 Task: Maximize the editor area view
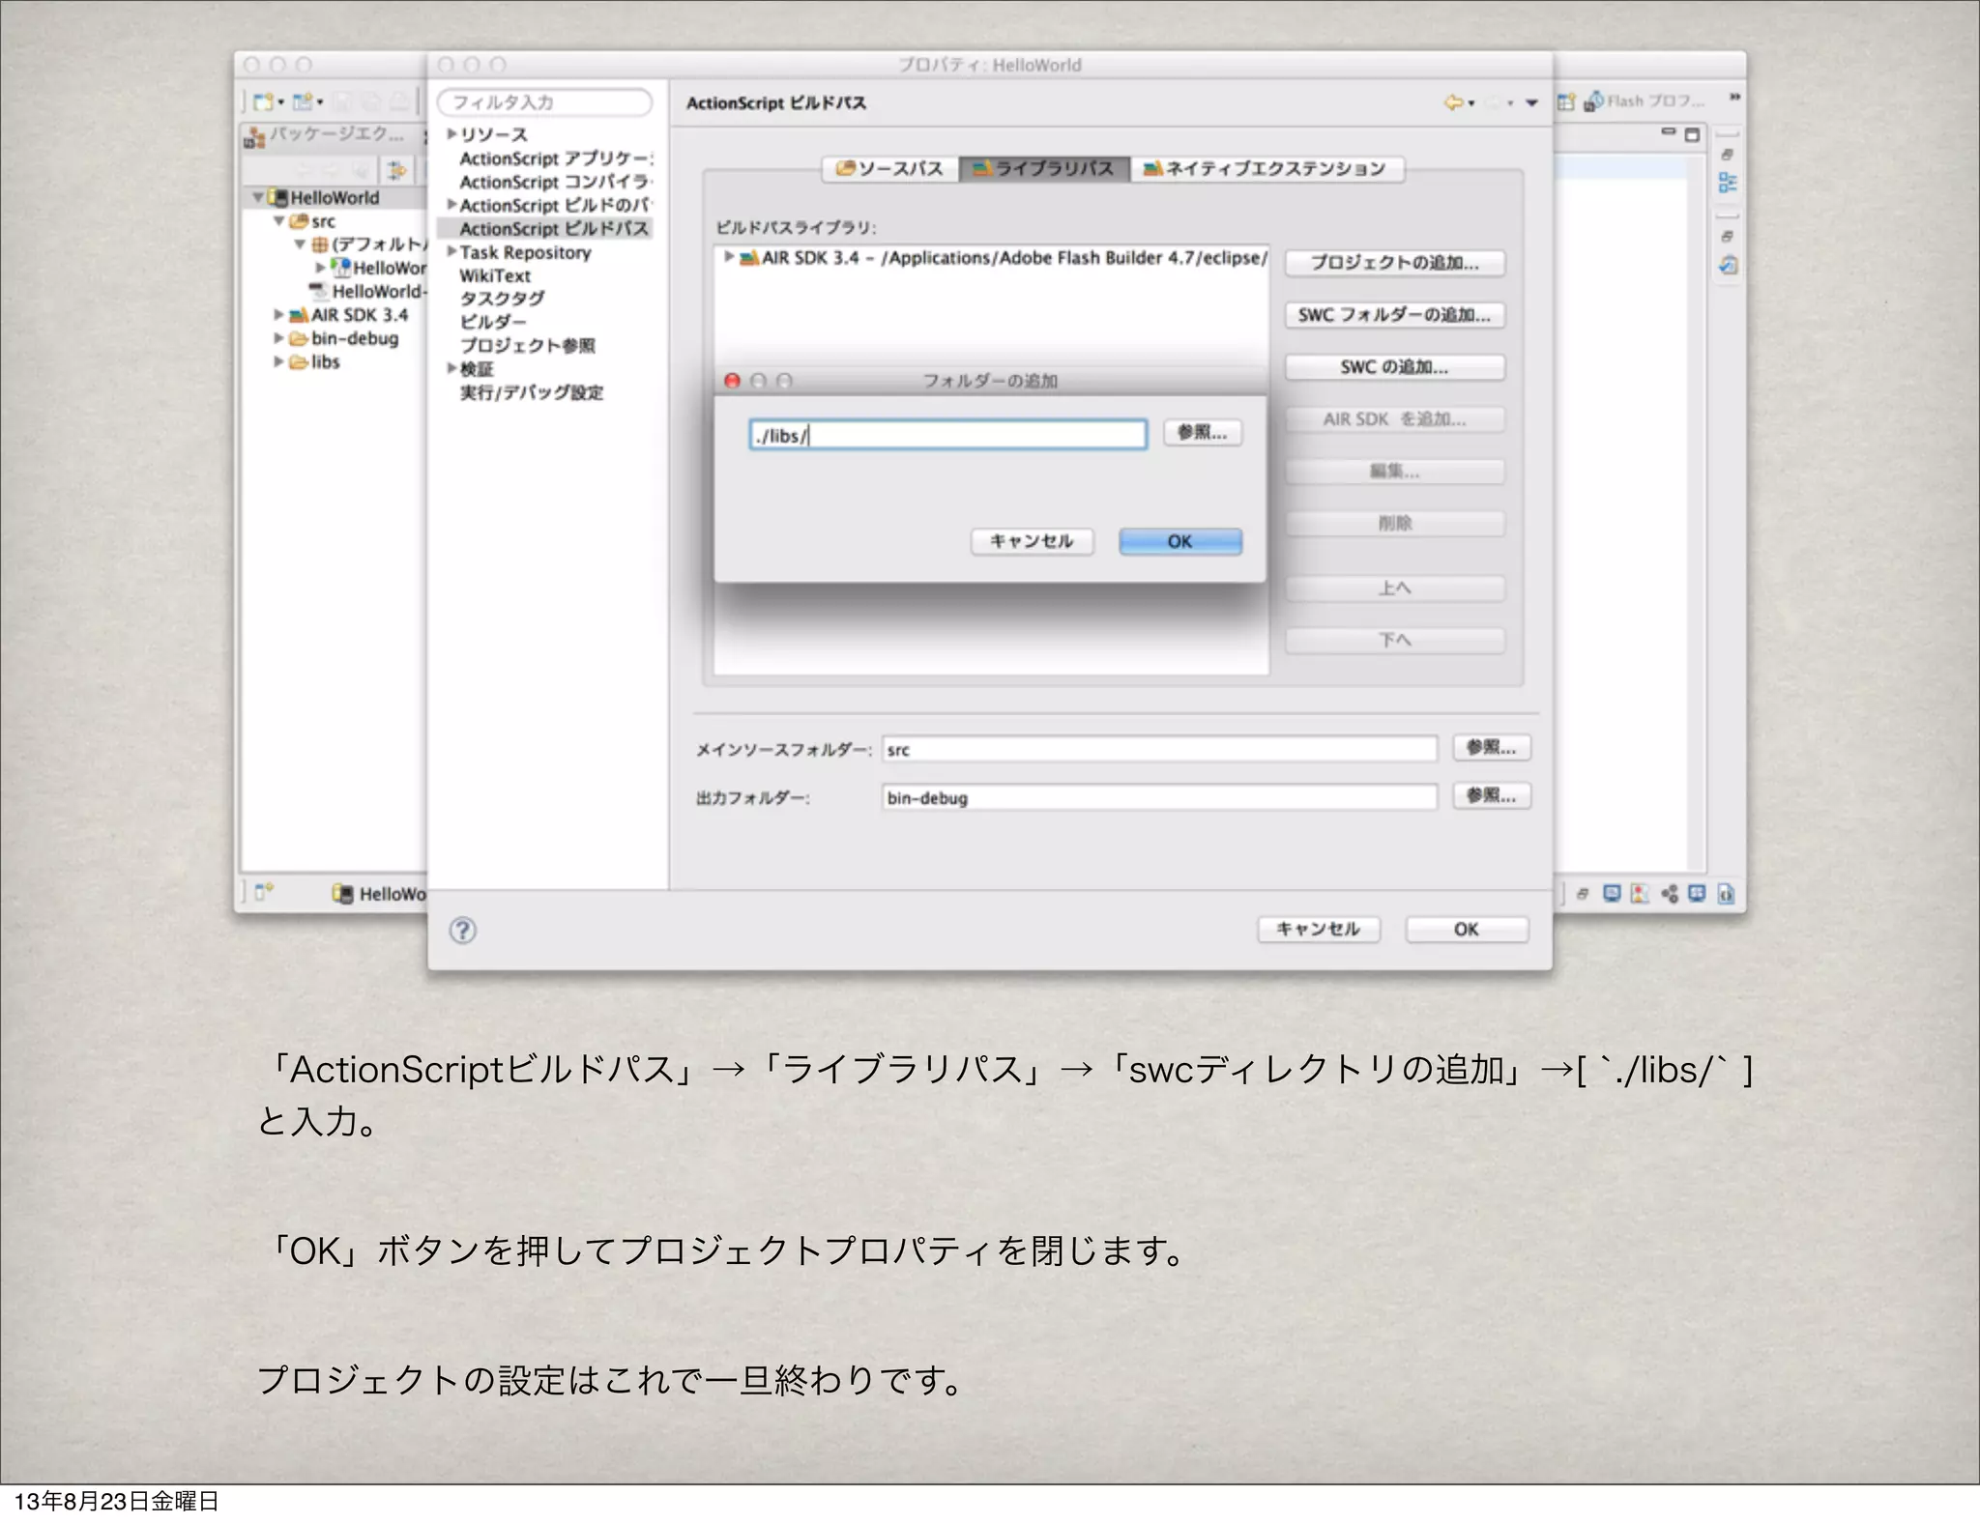(x=1692, y=134)
